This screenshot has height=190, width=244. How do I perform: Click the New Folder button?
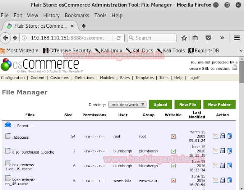point(219,105)
